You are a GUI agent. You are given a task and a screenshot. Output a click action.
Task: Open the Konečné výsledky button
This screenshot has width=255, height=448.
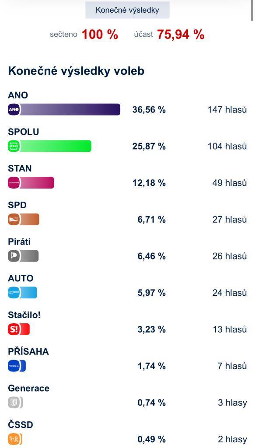coord(127,9)
